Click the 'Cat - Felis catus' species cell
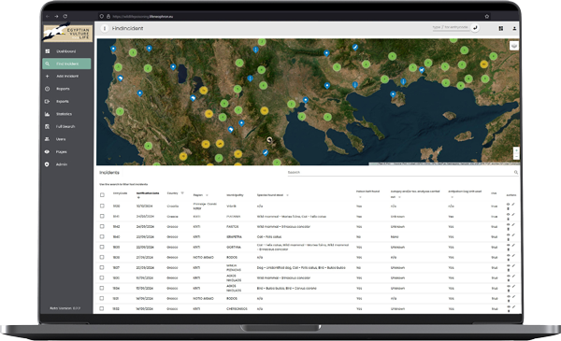The height and width of the screenshot is (341, 561). point(269,236)
